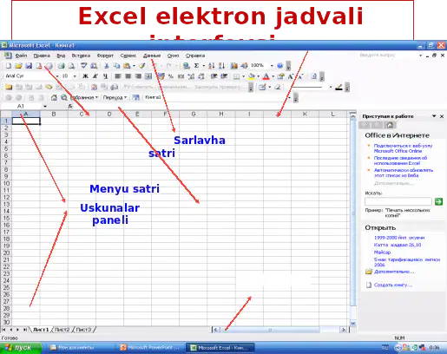Click the Искать search input field

[398, 201]
